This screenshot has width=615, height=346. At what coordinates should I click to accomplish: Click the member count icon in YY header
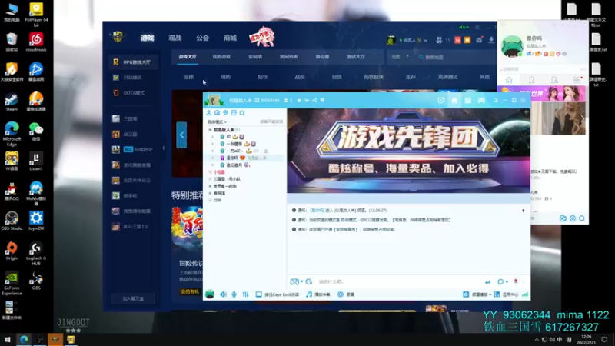[286, 101]
